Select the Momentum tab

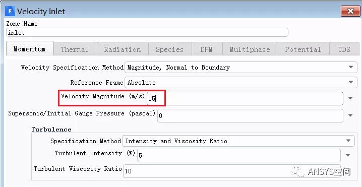click(x=30, y=49)
